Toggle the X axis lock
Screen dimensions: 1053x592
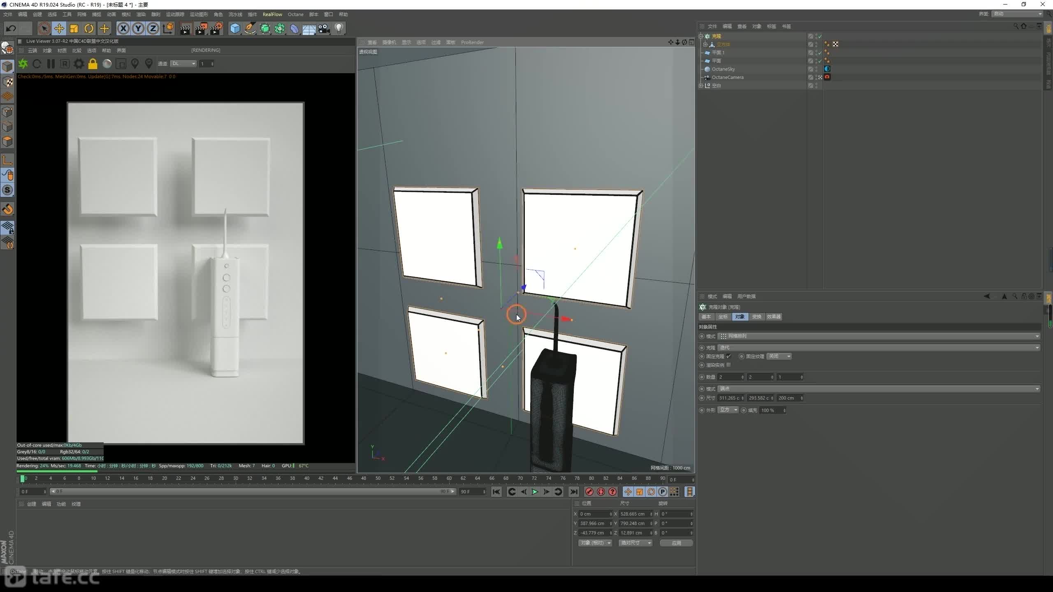(x=123, y=28)
